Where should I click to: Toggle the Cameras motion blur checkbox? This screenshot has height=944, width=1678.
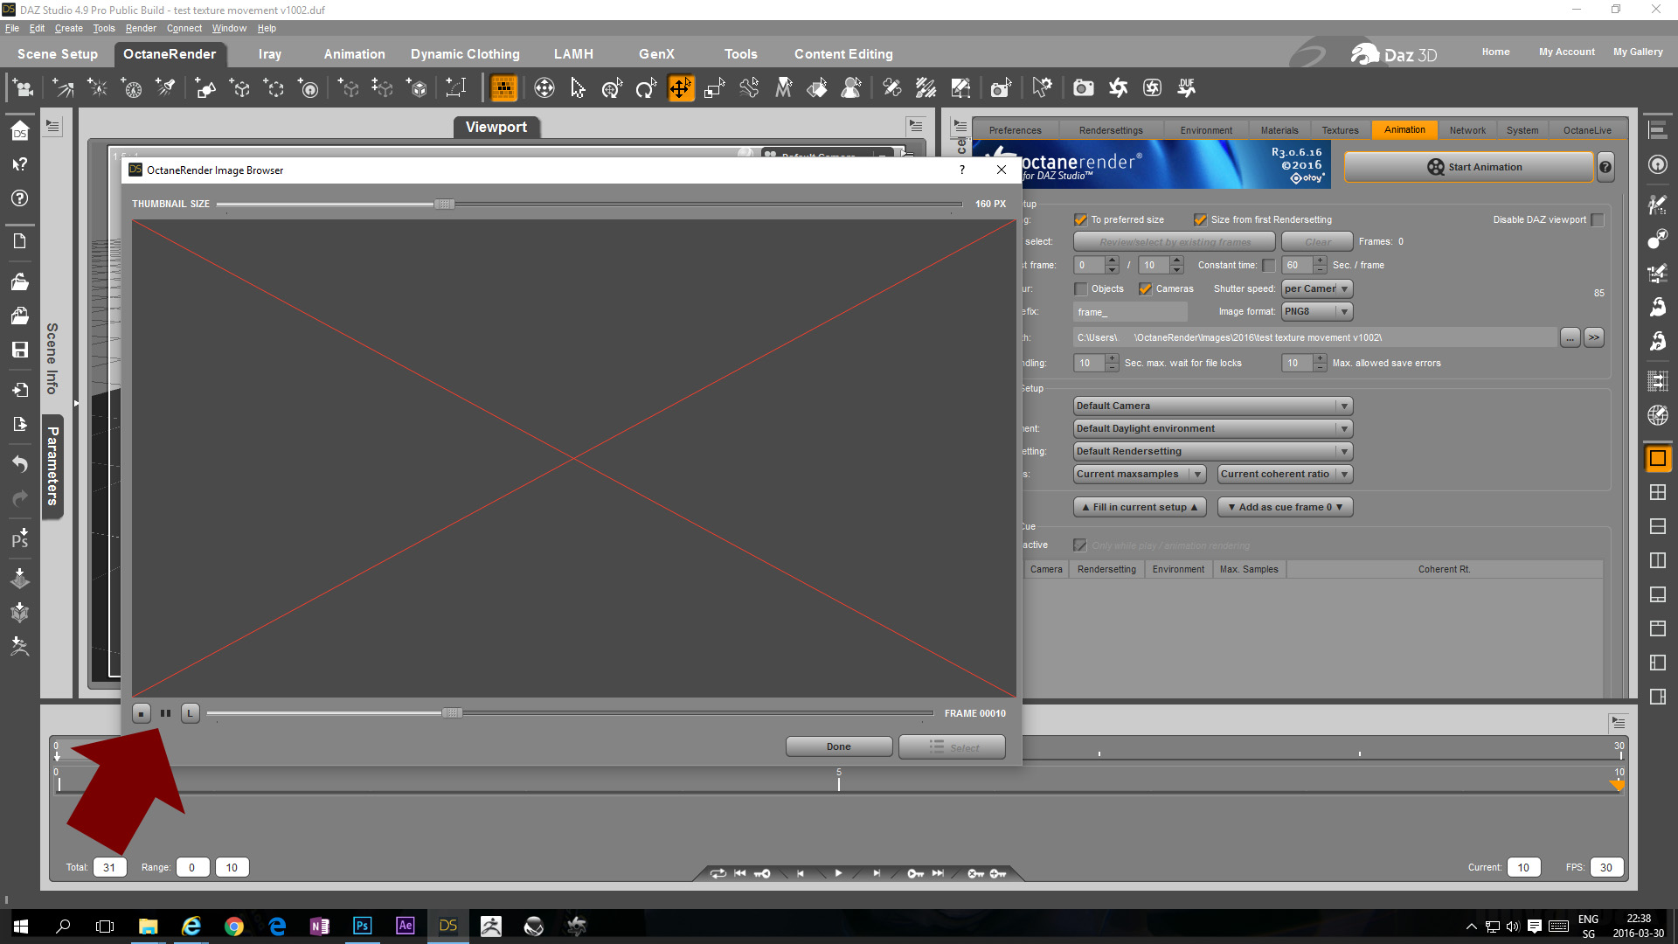pos(1145,288)
